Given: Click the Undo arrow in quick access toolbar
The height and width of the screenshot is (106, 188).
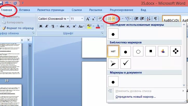Looking at the screenshot, I should (x=7, y=3).
